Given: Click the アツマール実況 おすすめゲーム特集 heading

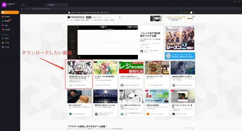Looking at the screenshot, I should [87, 127].
